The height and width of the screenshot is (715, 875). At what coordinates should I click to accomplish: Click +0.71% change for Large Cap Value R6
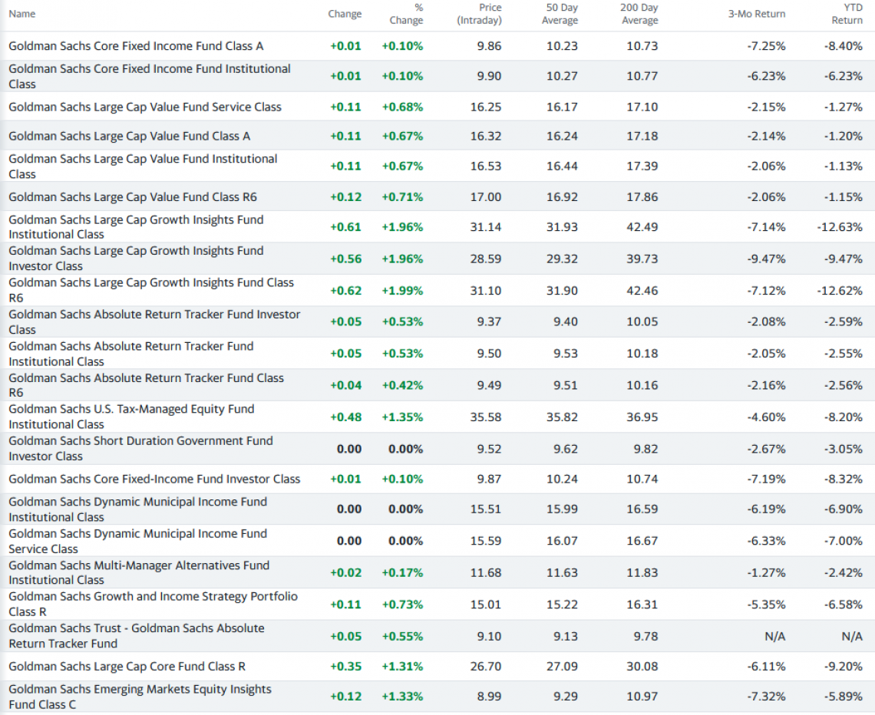point(402,197)
